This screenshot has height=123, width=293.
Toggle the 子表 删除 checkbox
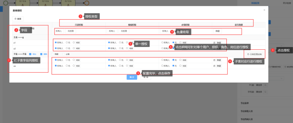pyautogui.click(x=41, y=54)
